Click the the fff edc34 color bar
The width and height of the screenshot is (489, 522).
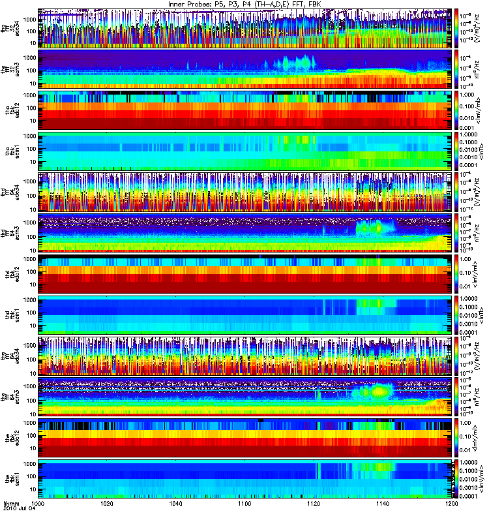click(456, 356)
